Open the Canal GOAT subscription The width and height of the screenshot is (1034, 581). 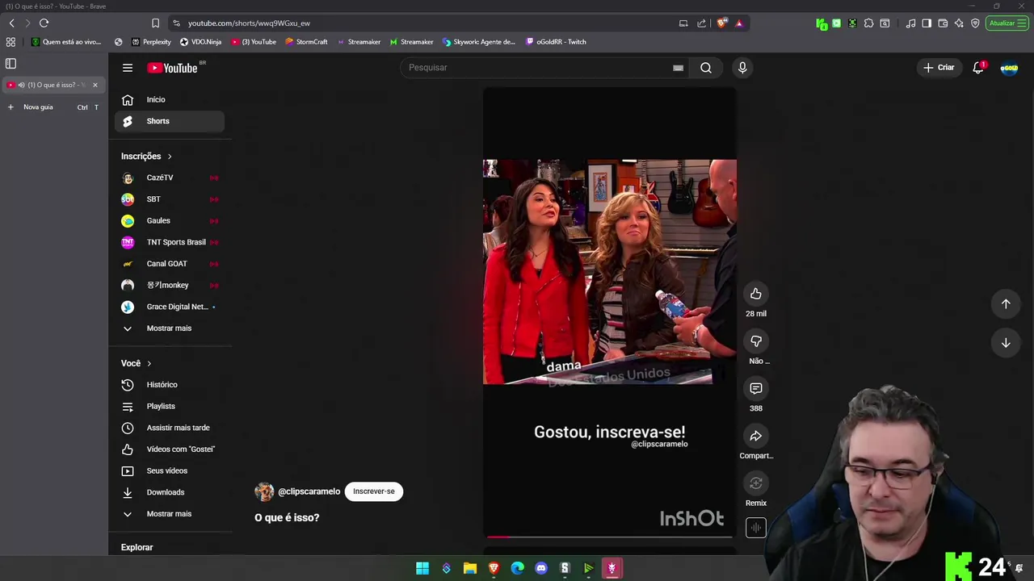tap(170, 264)
